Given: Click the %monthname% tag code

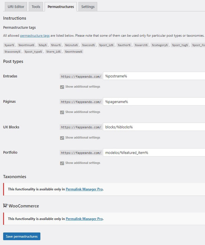Looking at the screenshot, I should [73, 52].
